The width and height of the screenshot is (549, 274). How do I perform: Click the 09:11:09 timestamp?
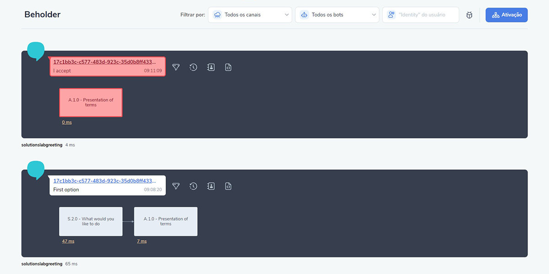pos(153,71)
